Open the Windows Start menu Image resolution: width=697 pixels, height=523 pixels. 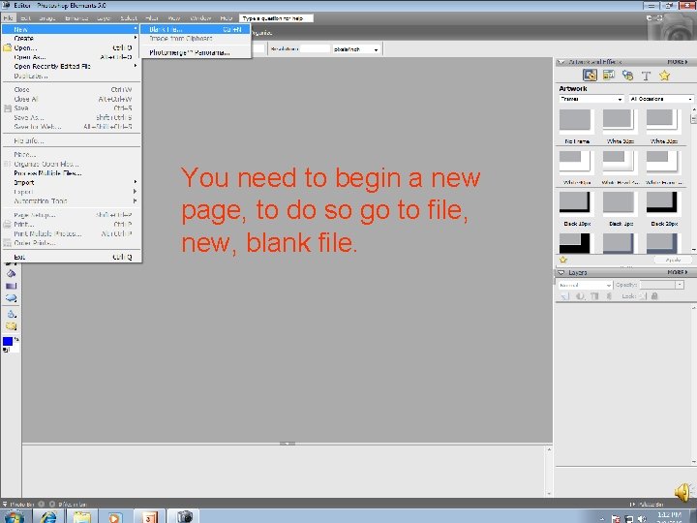pyautogui.click(x=15, y=517)
